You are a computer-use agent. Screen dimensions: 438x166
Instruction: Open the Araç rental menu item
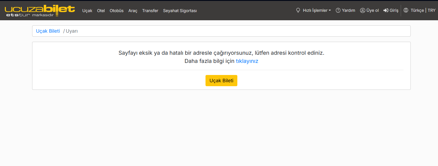click(133, 11)
